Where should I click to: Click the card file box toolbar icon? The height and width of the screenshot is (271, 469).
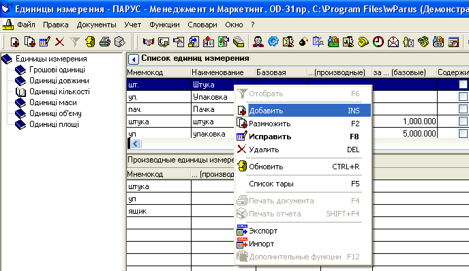pos(239,42)
